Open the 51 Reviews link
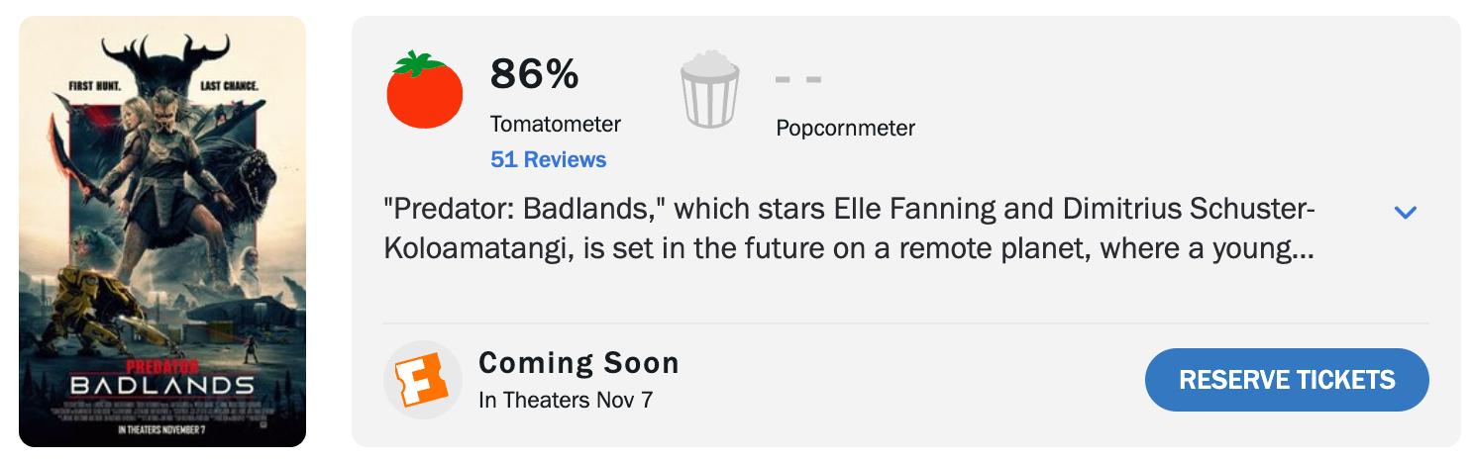Viewport: 1472px width, 461px height. (548, 159)
